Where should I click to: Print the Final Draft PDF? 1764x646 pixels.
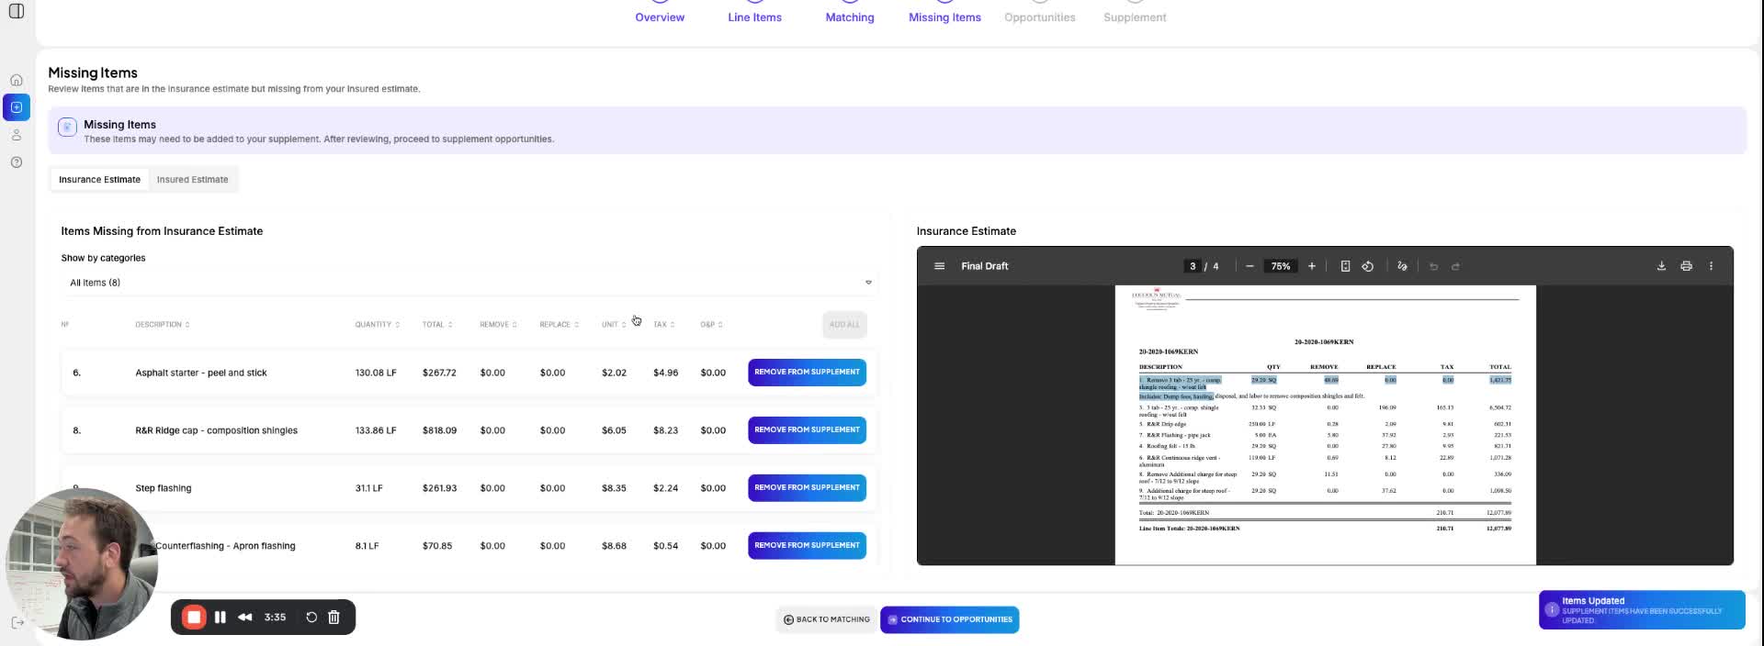(1686, 266)
